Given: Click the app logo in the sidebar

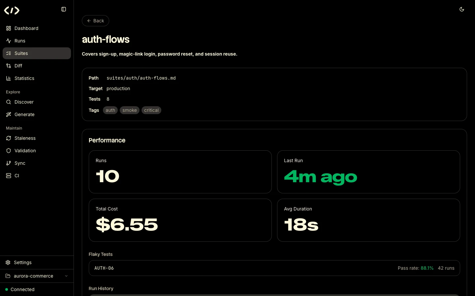Looking at the screenshot, I should [x=12, y=10].
